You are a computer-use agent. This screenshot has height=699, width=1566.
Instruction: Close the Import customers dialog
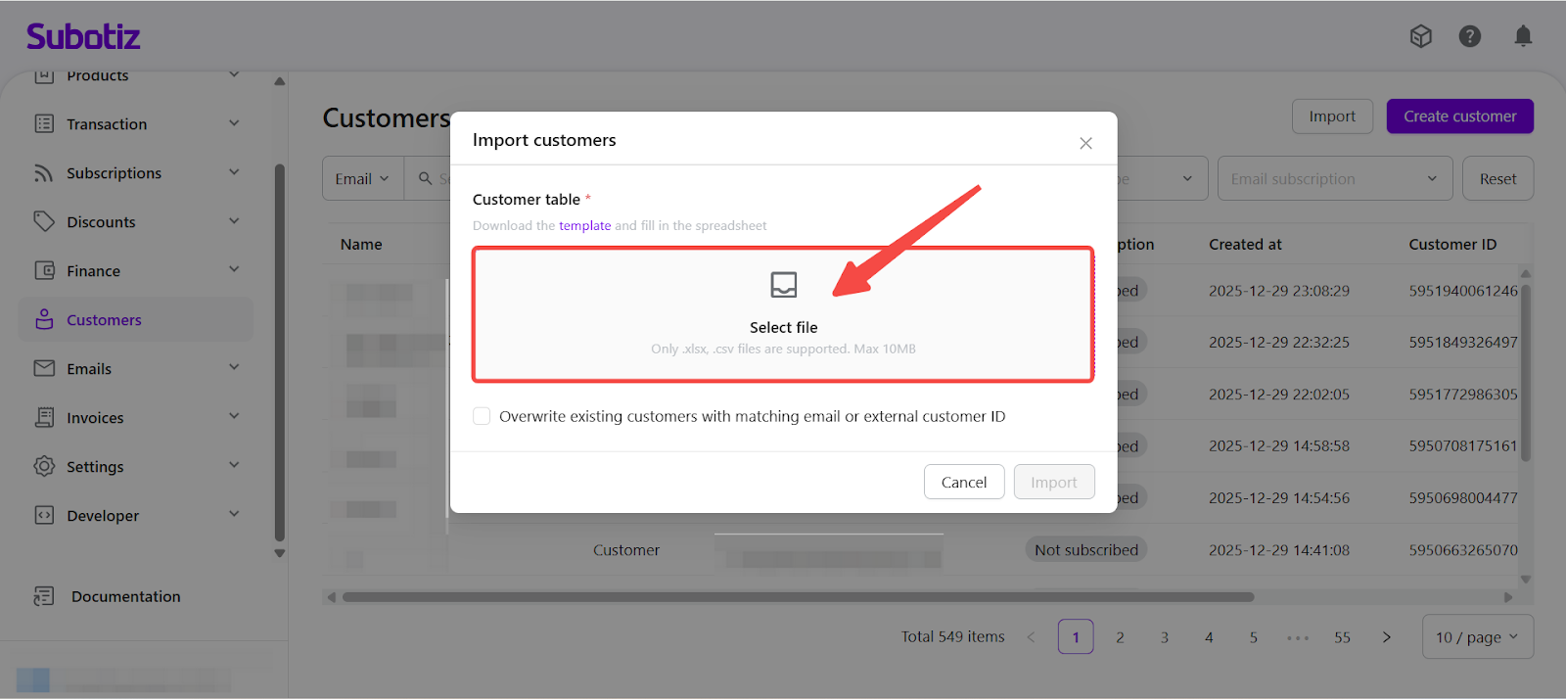[x=1085, y=143]
